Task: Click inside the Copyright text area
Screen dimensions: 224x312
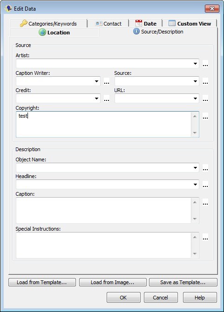Action: pyautogui.click(x=103, y=124)
